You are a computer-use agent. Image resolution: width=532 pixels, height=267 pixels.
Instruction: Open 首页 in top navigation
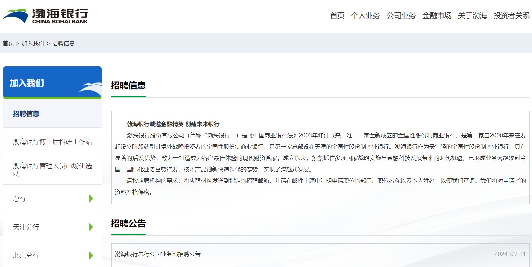click(x=337, y=16)
